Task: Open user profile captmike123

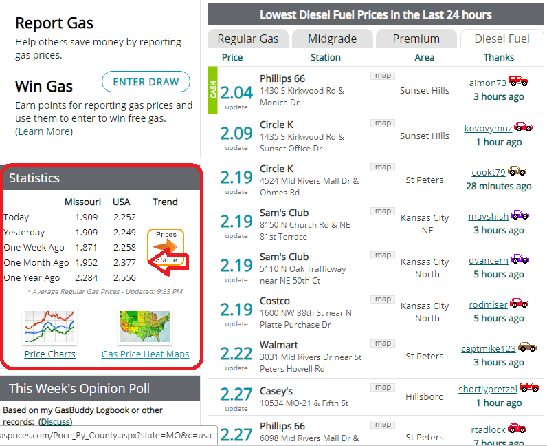Action: point(489,348)
